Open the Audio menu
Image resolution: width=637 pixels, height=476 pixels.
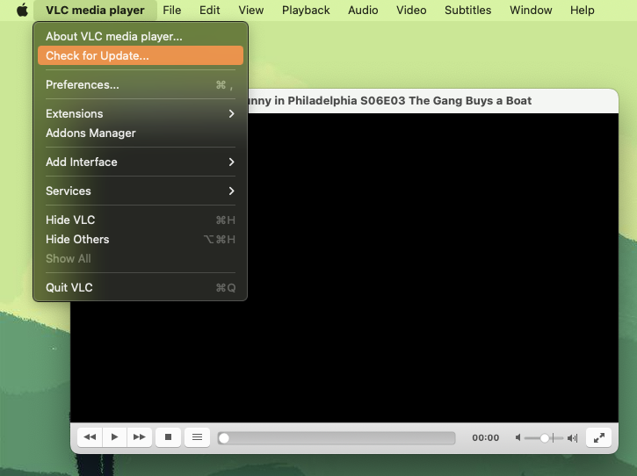click(x=363, y=10)
